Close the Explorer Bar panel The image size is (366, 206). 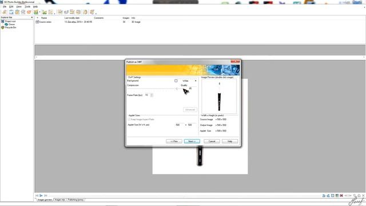click(32, 18)
